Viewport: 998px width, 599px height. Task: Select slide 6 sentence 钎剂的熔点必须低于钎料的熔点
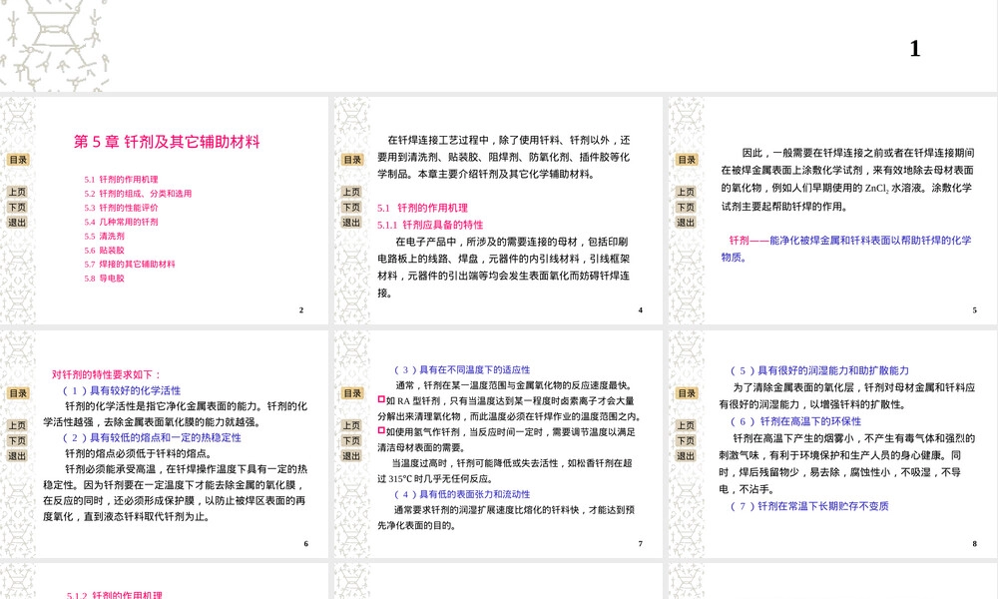[139, 453]
